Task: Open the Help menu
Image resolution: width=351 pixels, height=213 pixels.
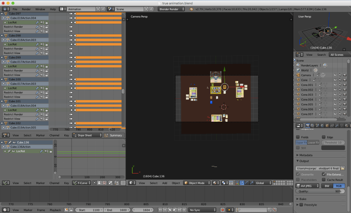Action: click(53, 9)
